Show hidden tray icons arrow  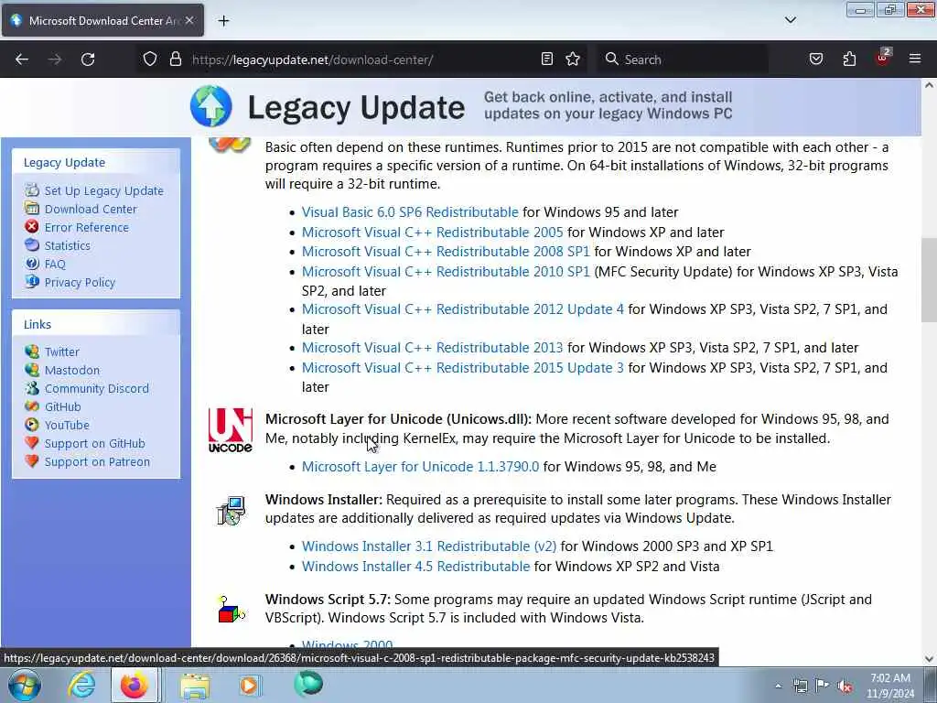(778, 686)
